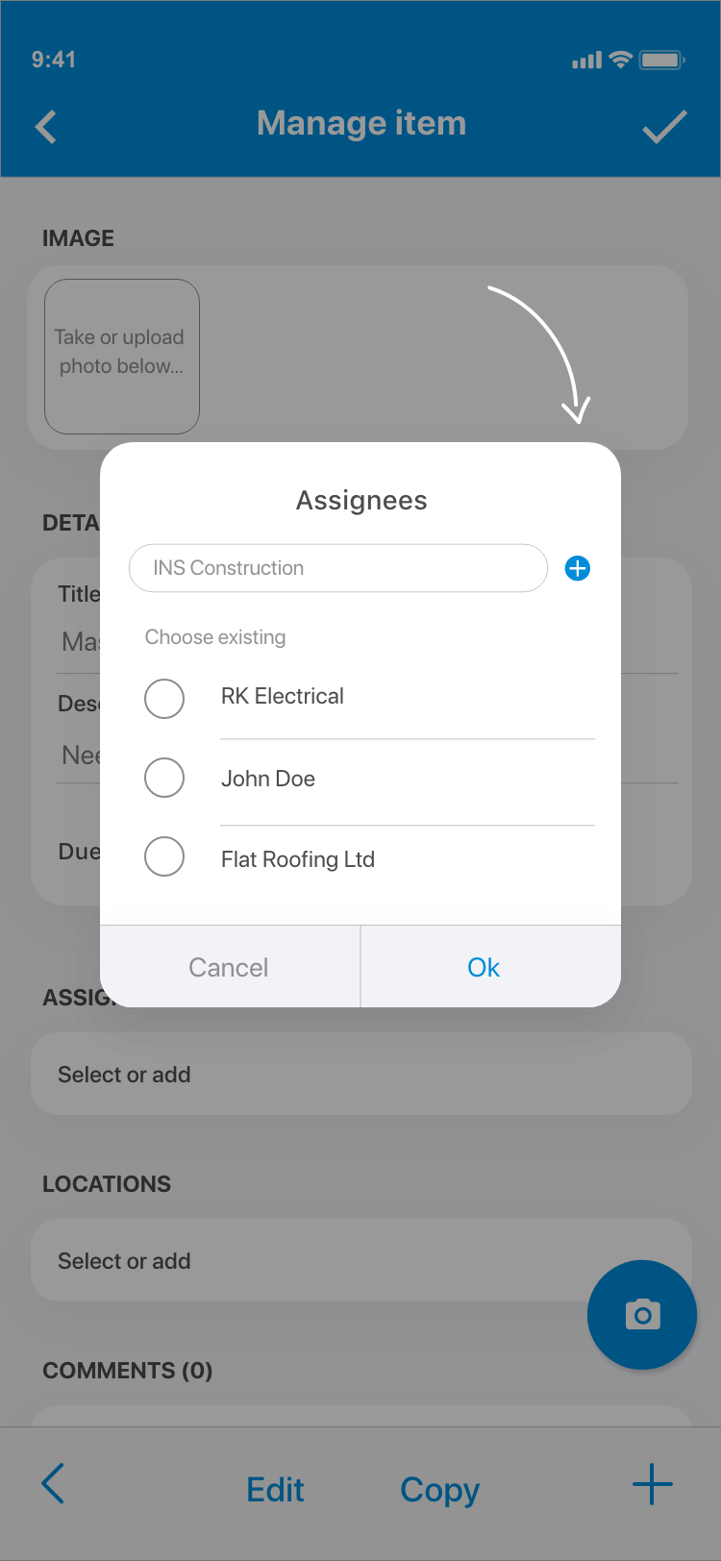Select the Flat Roofing Ltd radio button
721x1561 pixels.
click(164, 856)
